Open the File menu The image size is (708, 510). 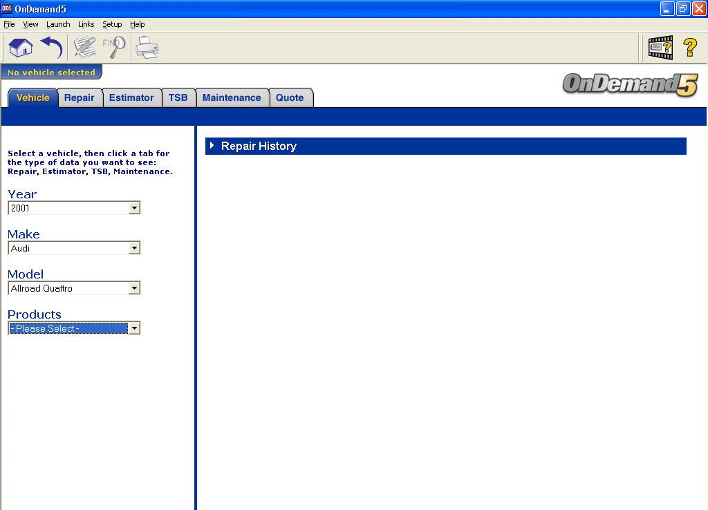pos(9,24)
